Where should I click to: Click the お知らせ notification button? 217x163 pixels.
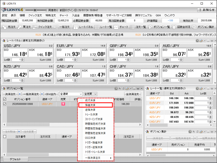[x=207, y=10]
